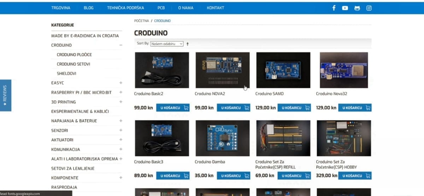
Task: Open the GitHub cat icon
Action: 357,8
